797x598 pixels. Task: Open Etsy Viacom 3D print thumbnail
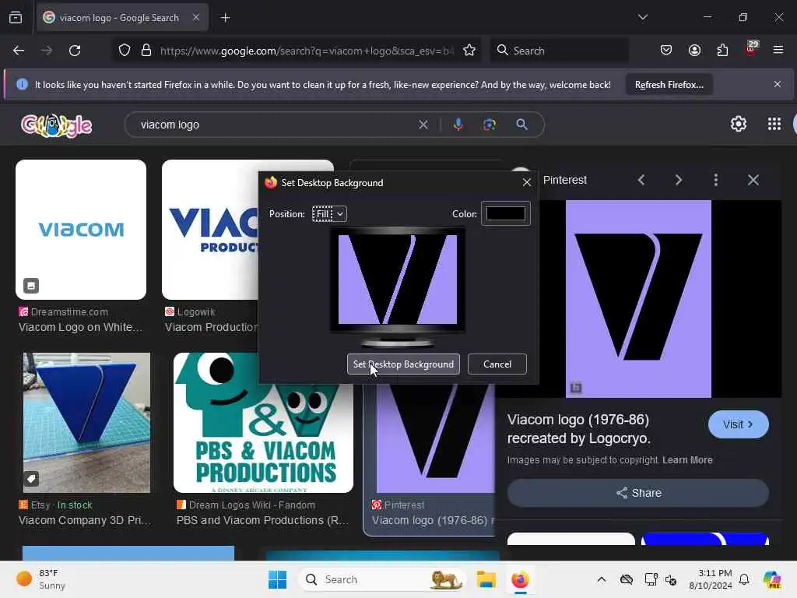87,423
